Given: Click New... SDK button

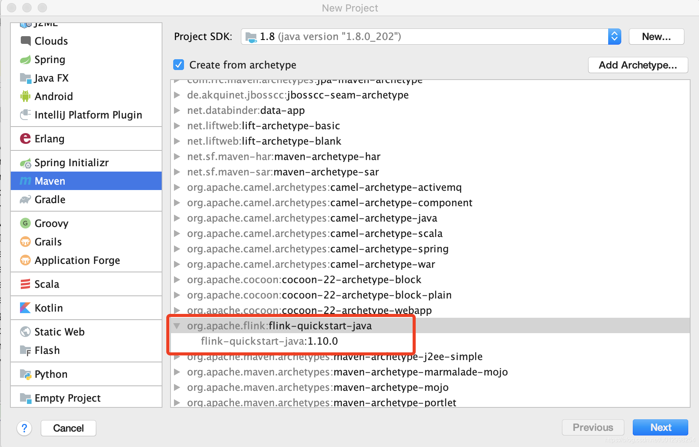Looking at the screenshot, I should pyautogui.click(x=656, y=37).
